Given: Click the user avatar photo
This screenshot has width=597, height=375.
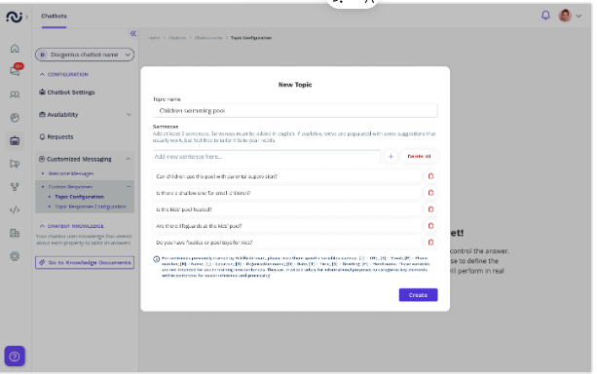Looking at the screenshot, I should (565, 16).
